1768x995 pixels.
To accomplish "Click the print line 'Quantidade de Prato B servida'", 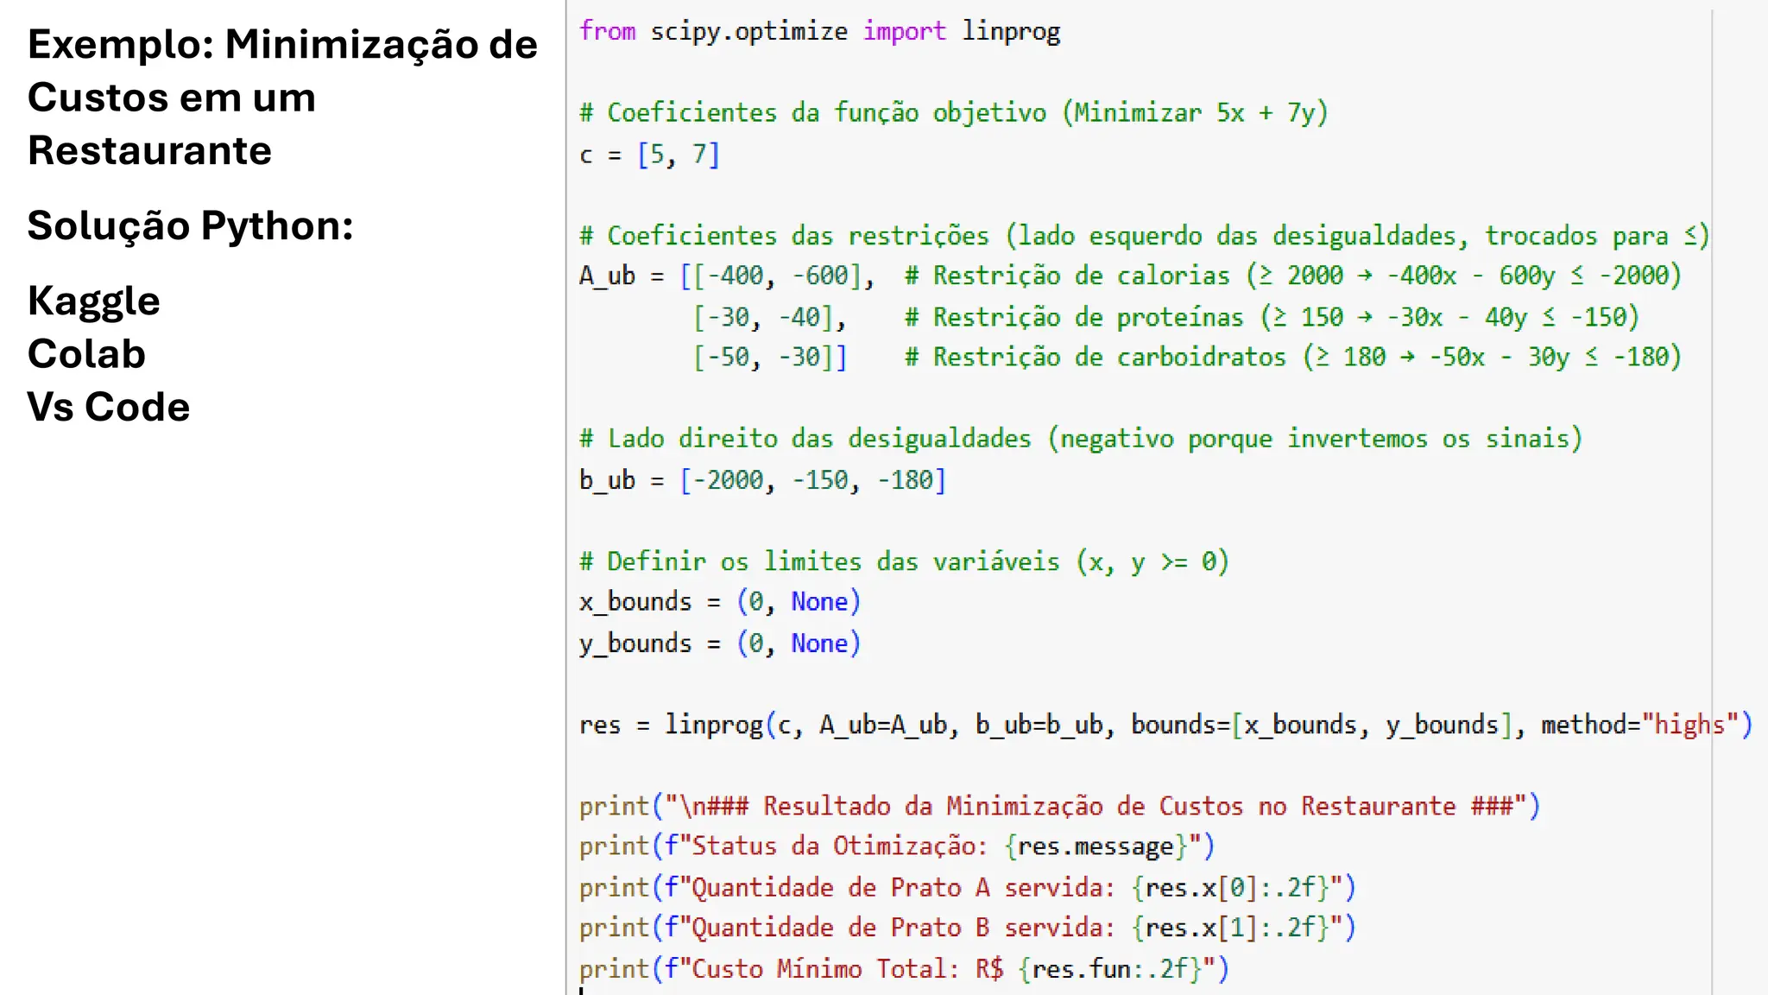I will point(968,928).
